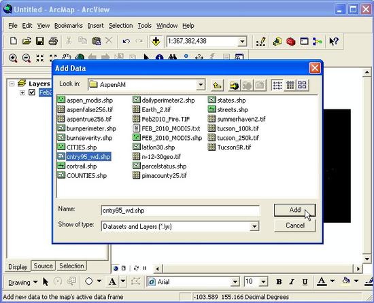Click the Add button
Image resolution: width=374 pixels, height=303 pixels.
pyautogui.click(x=295, y=210)
